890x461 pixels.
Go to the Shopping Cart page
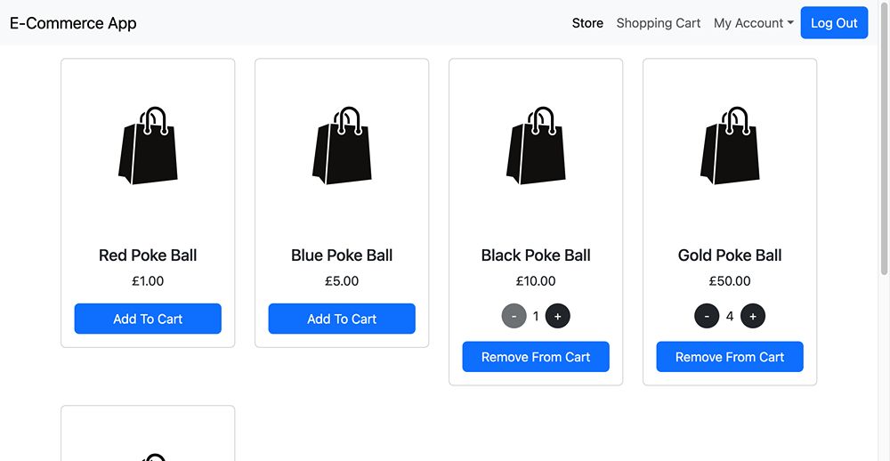tap(659, 23)
